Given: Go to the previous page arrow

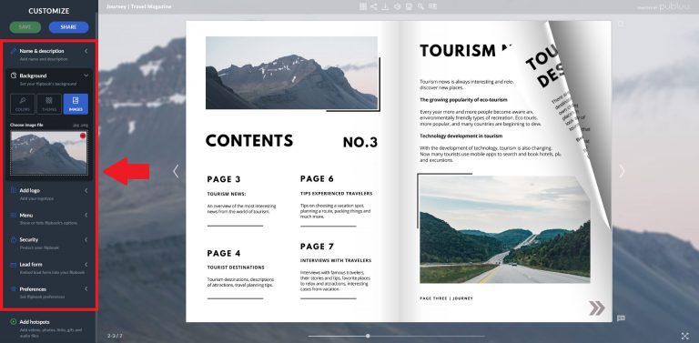Looking at the screenshot, I should (x=176, y=171).
